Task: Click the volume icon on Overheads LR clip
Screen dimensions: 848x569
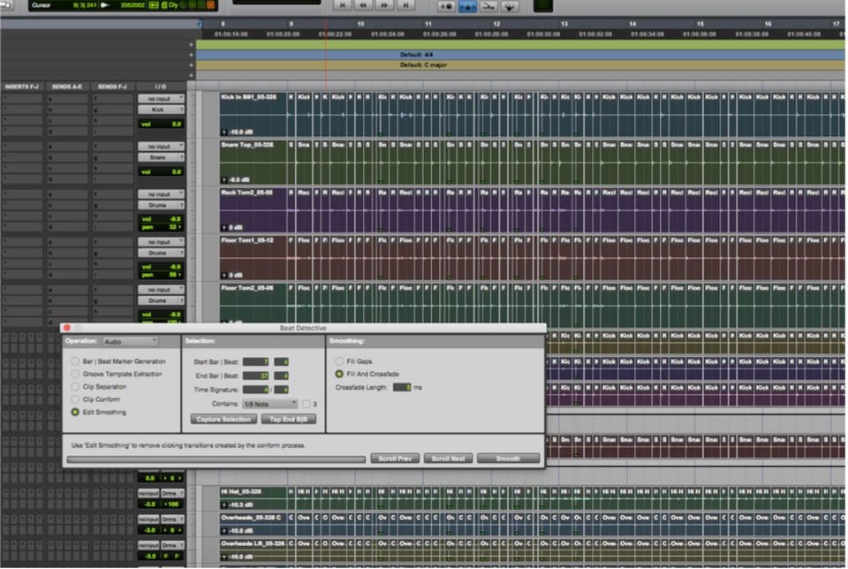Action: point(223,557)
